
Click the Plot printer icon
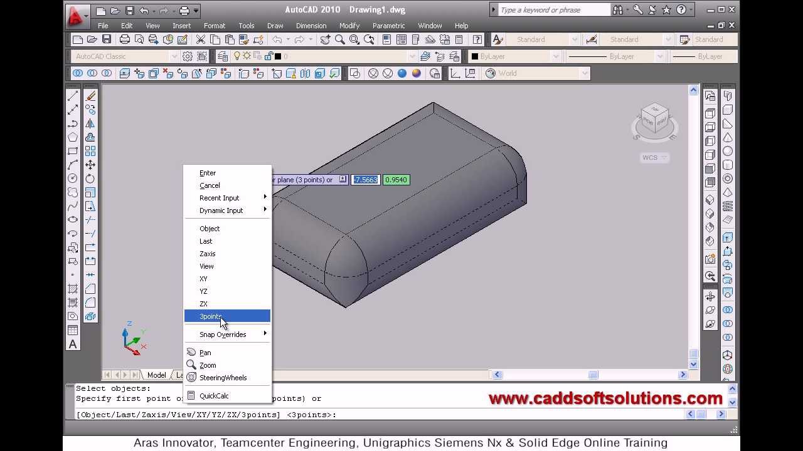tap(125, 39)
